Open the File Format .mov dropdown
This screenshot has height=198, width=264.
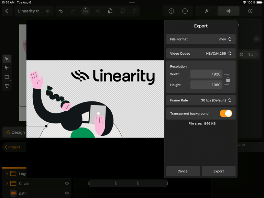coord(201,39)
